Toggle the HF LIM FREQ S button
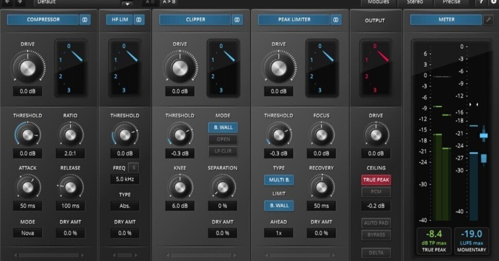Viewport: 499px width, 261px height. pos(134,168)
